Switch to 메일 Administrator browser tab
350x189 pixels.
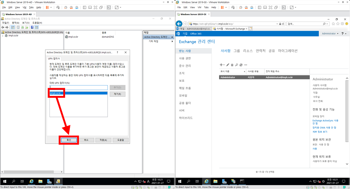pos(194,29)
